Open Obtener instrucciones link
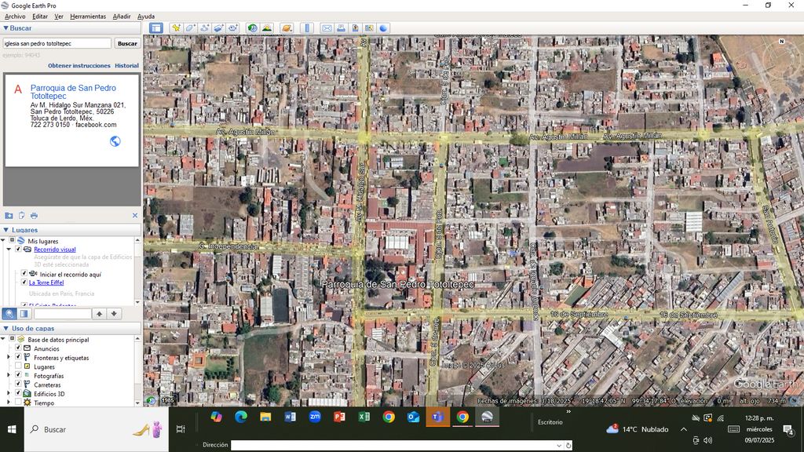 click(x=79, y=66)
